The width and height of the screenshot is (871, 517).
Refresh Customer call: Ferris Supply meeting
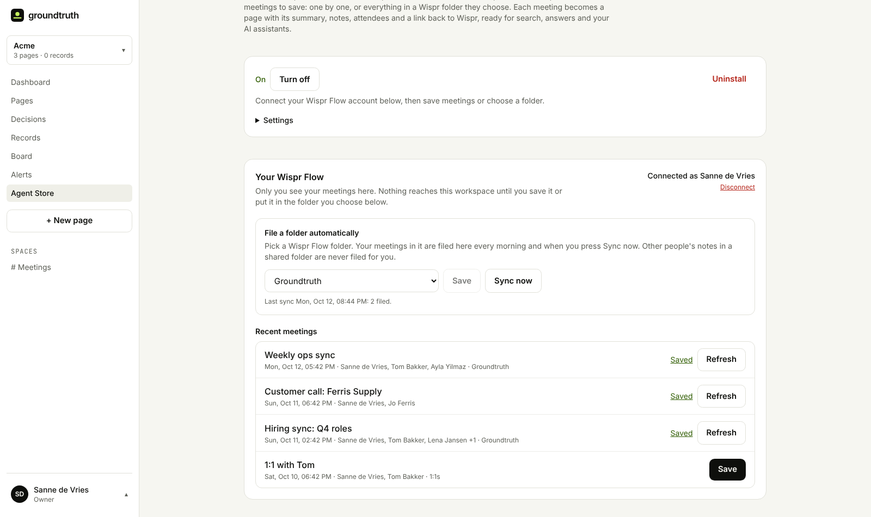[x=721, y=396]
